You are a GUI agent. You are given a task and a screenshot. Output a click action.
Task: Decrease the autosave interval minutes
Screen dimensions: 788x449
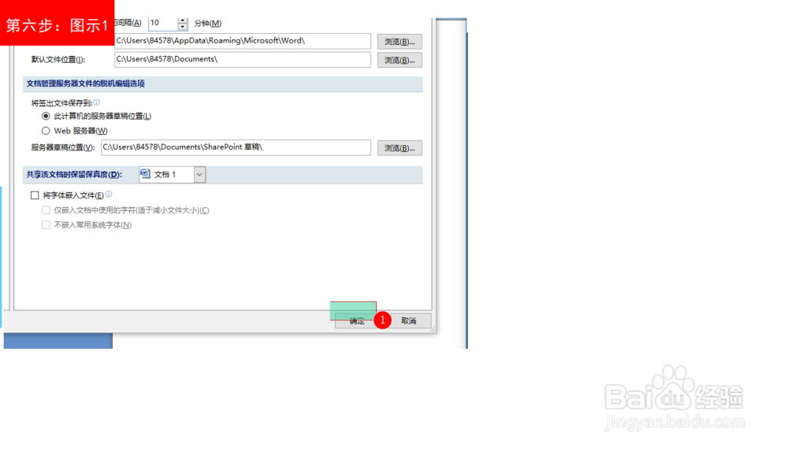coord(183,27)
